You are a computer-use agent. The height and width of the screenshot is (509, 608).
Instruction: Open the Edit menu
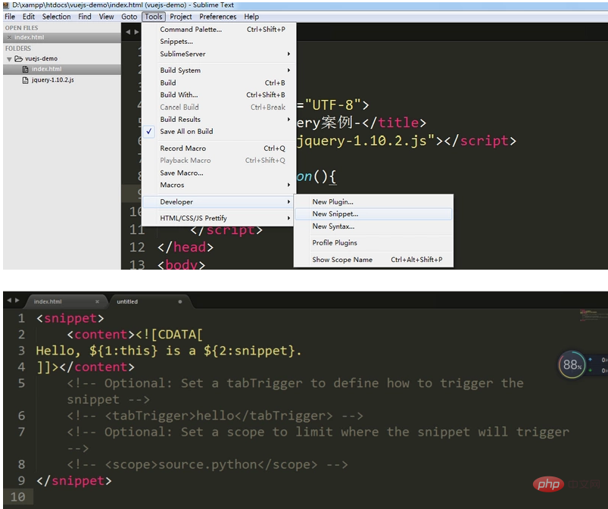pyautogui.click(x=28, y=17)
